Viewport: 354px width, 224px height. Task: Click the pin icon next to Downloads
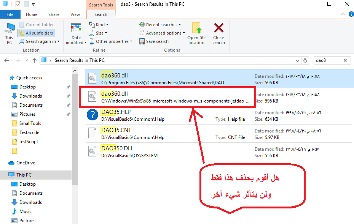tap(68, 96)
